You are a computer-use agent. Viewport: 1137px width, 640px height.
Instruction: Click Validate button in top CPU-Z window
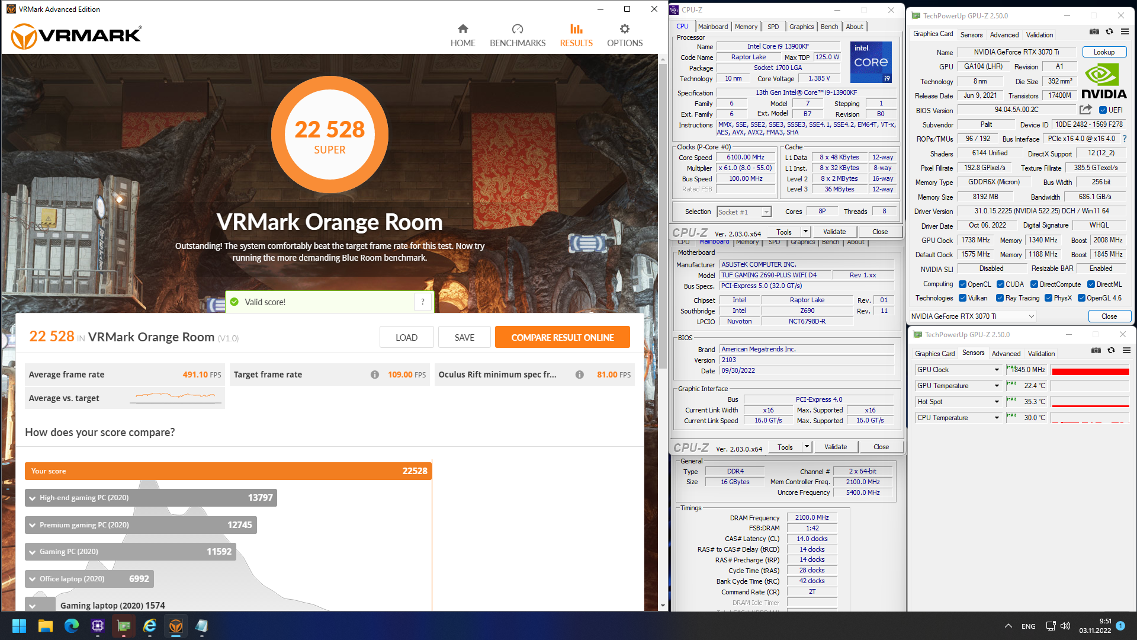tap(834, 232)
